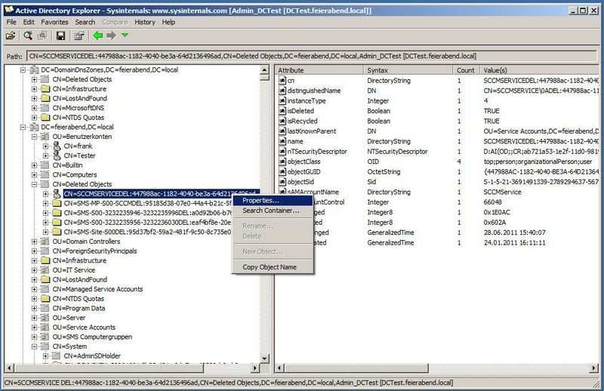
Task: Click the tree pane scroll up arrow
Action: [264, 70]
